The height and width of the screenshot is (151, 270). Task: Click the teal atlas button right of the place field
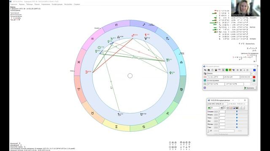tap(254, 81)
